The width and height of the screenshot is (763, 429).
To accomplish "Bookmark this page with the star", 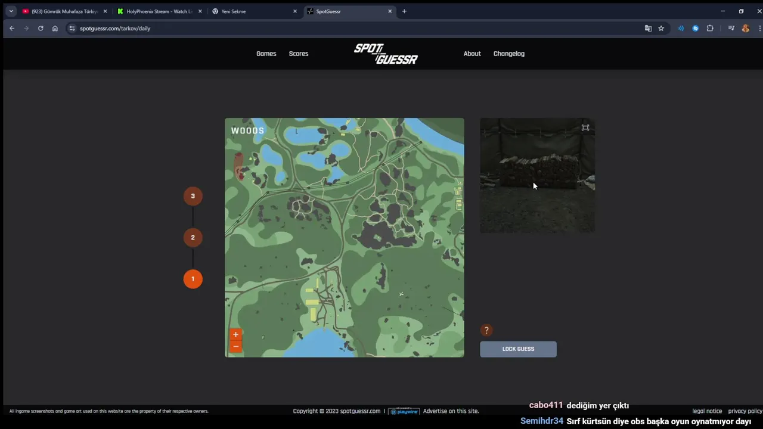I will pyautogui.click(x=661, y=28).
